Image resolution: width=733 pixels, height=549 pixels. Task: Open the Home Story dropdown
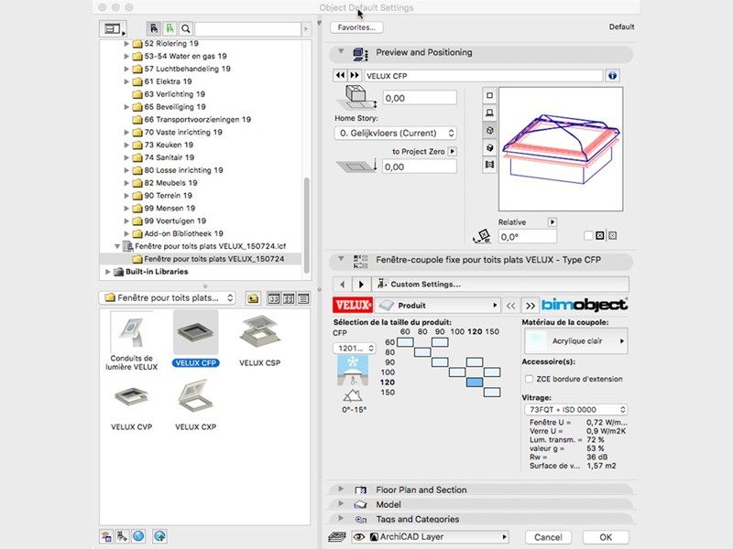[395, 133]
